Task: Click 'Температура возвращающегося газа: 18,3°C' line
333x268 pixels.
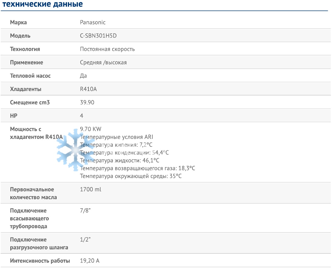Action: pos(137,168)
